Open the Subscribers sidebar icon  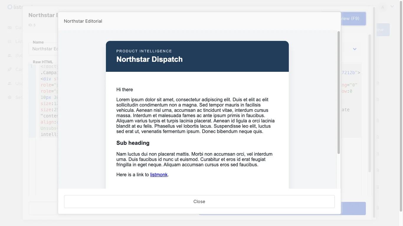[x=10, y=56]
